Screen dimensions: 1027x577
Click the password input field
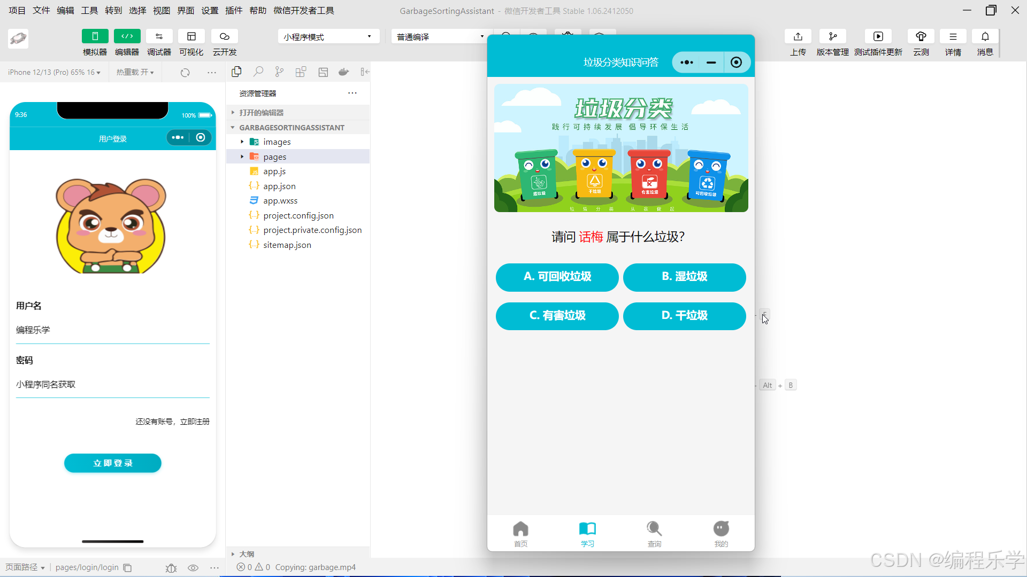tap(112, 385)
